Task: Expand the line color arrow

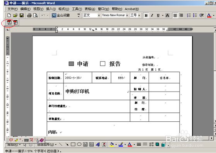Action: (125, 144)
